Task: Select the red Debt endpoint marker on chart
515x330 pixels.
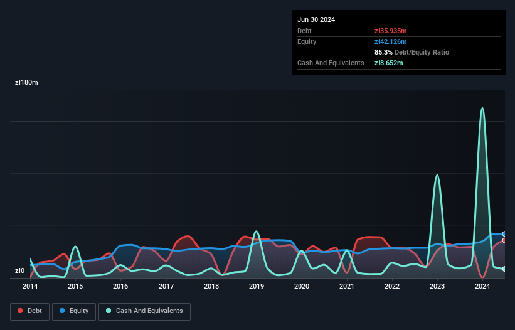Action: tap(504, 240)
